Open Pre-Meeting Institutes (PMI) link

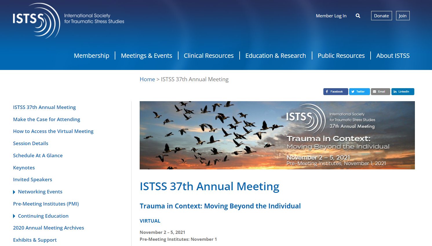(46, 204)
